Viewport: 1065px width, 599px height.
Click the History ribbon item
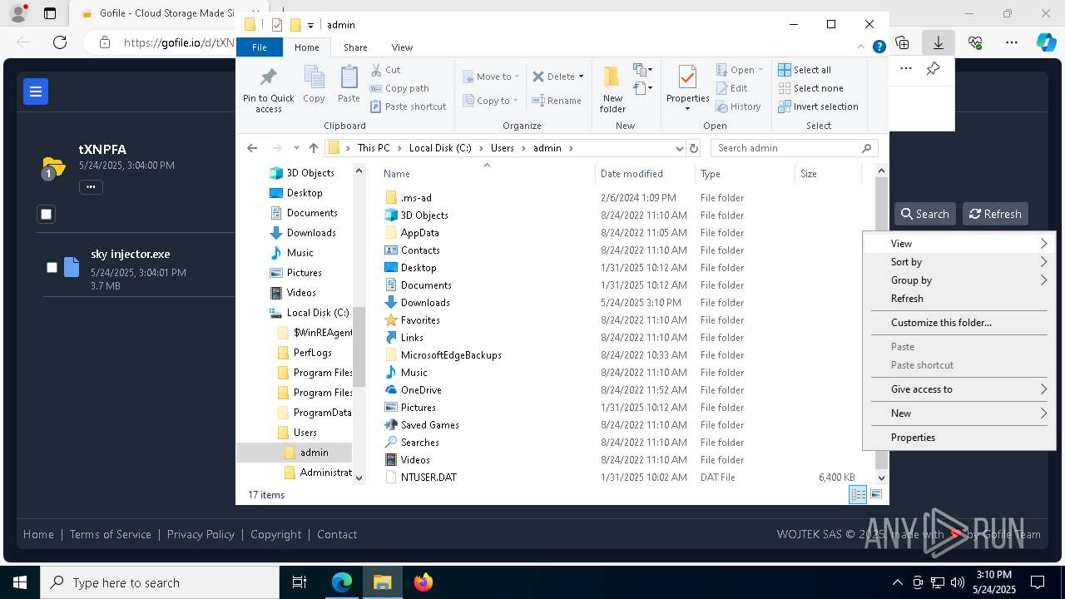coord(737,106)
